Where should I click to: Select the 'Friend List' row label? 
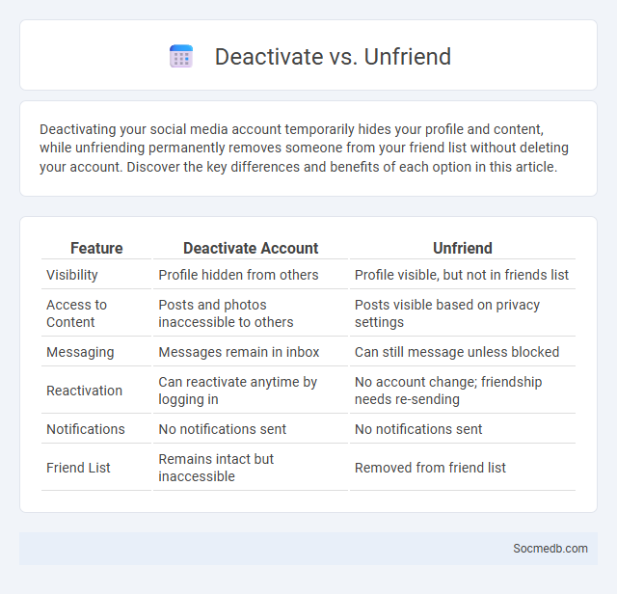coord(78,468)
